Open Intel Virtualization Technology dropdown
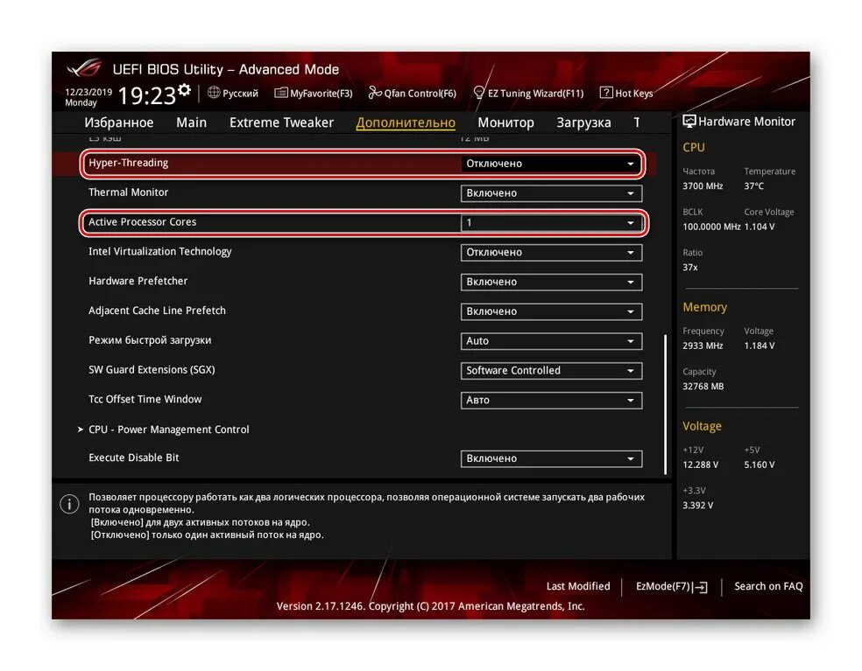 pyautogui.click(x=551, y=253)
